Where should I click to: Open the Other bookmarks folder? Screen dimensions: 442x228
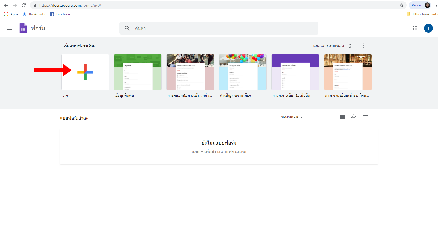[x=422, y=14]
